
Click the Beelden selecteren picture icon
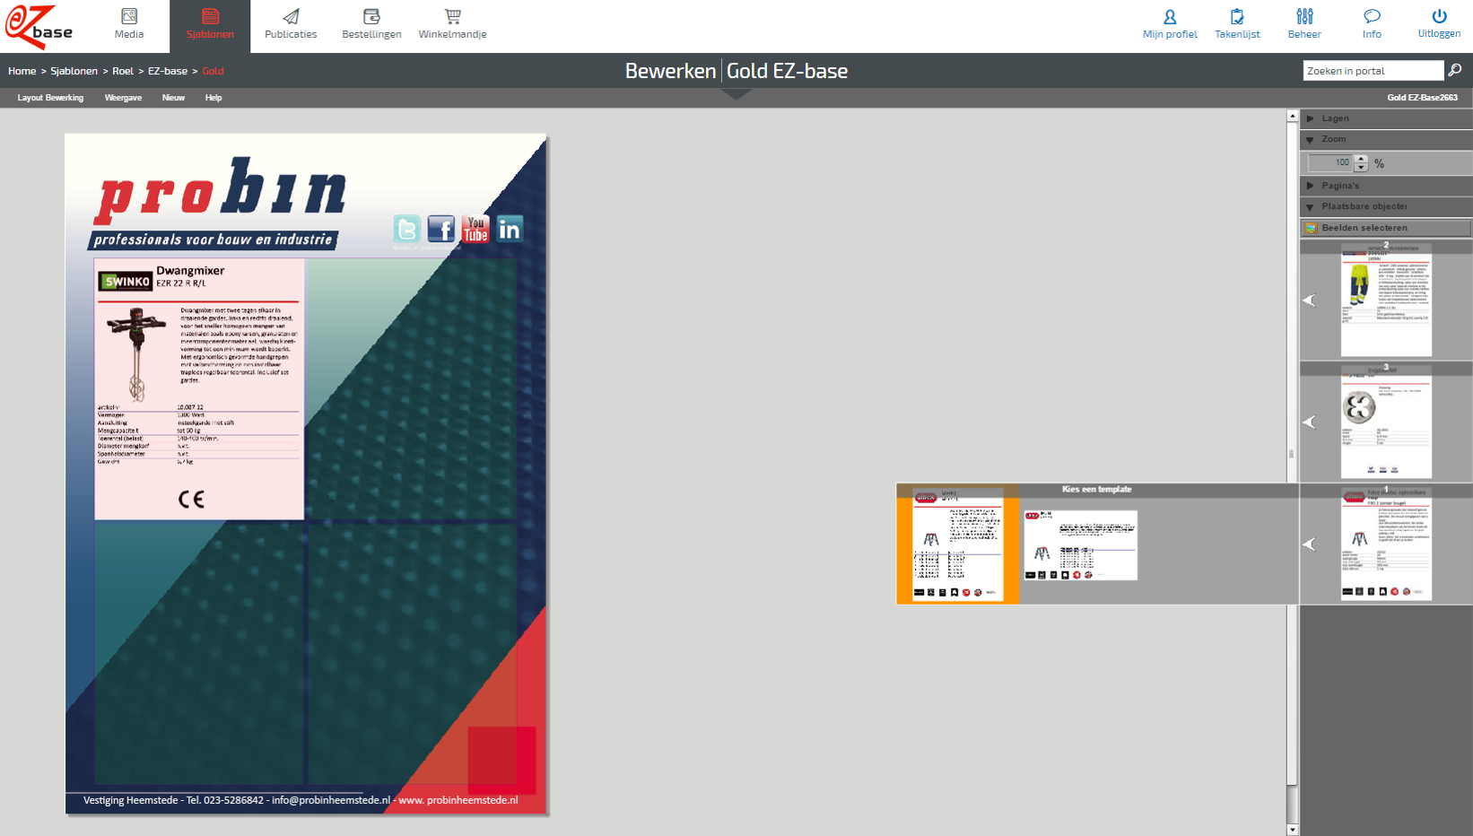1312,228
